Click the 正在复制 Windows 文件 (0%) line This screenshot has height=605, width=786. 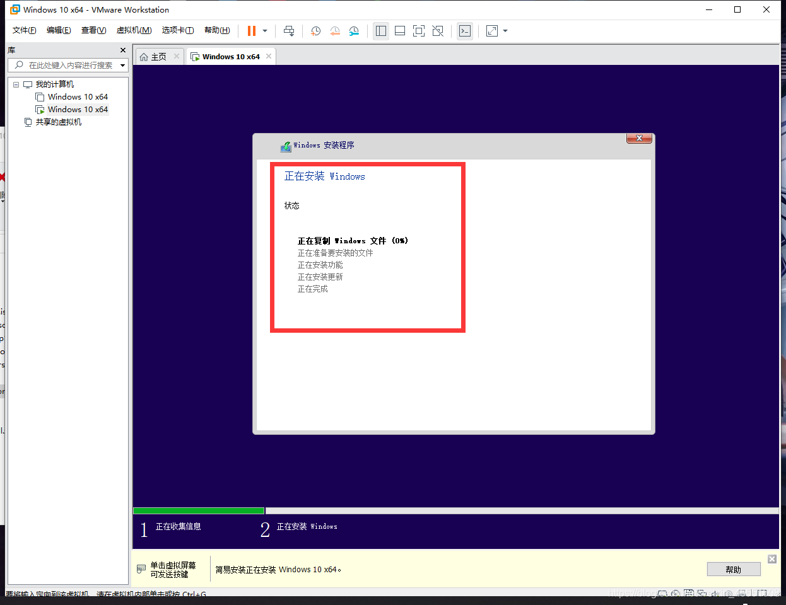[x=353, y=241]
